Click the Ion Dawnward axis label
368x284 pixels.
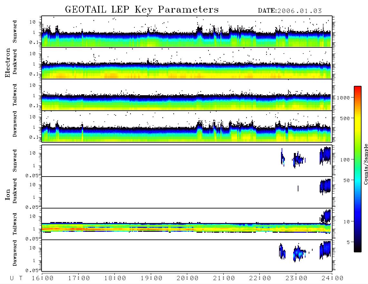[15, 253]
